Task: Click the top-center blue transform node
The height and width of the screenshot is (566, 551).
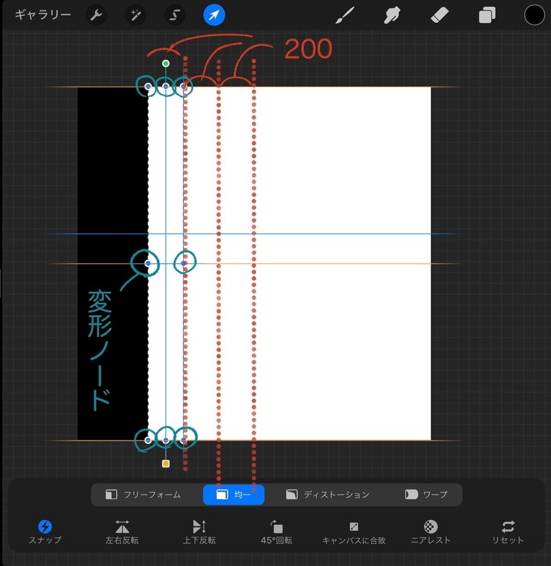Action: (165, 86)
